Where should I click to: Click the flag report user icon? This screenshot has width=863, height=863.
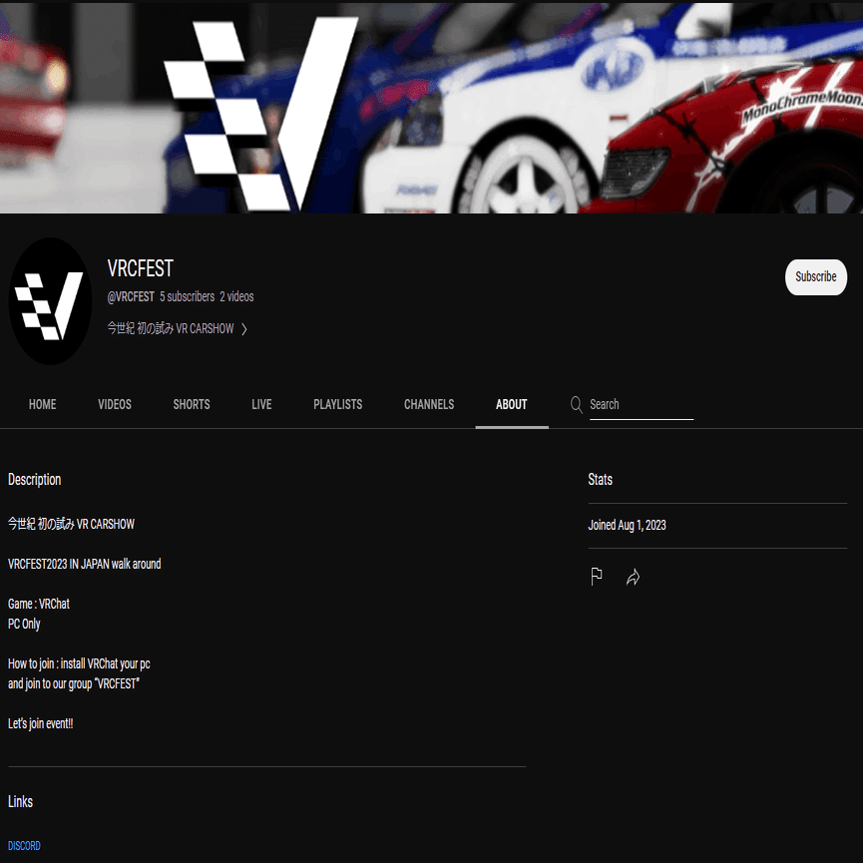click(x=596, y=577)
